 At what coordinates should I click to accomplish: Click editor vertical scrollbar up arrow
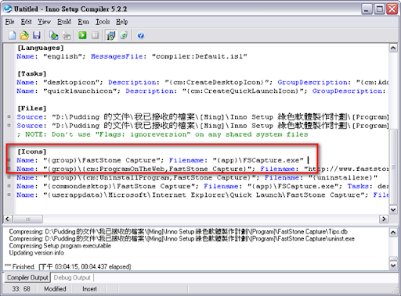393,48
